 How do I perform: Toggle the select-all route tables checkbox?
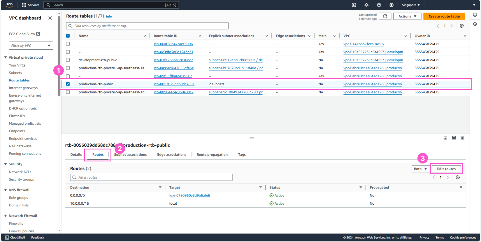(68, 36)
